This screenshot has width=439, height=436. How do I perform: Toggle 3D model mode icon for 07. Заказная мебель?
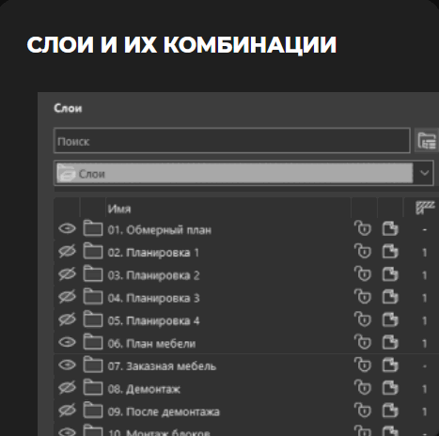point(390,366)
